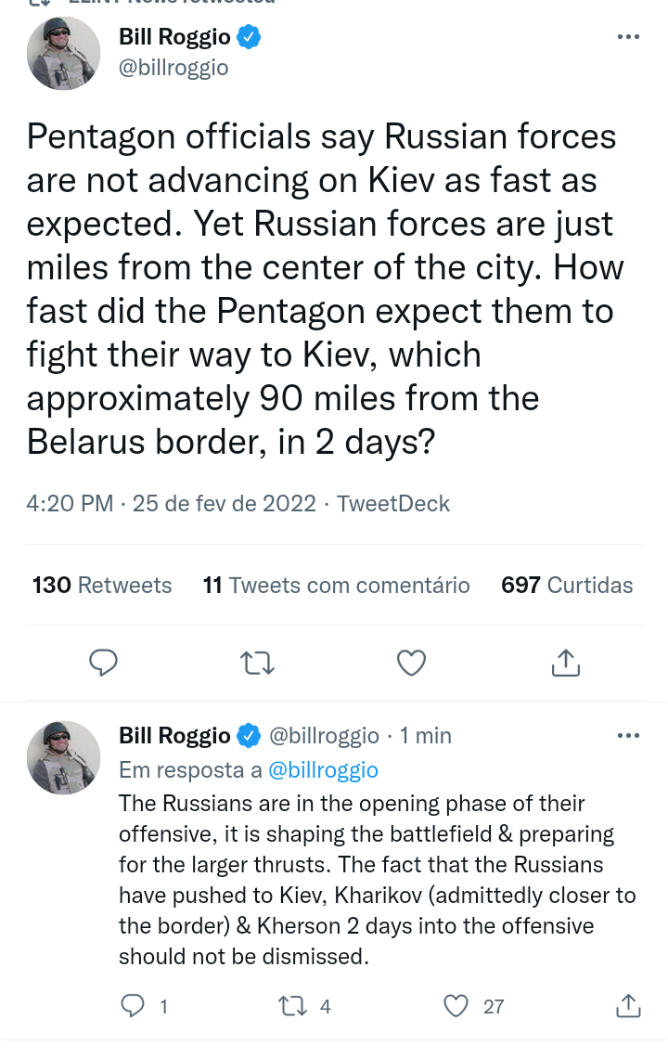
Task: Reply to the follow-up tweet
Action: click(135, 1006)
